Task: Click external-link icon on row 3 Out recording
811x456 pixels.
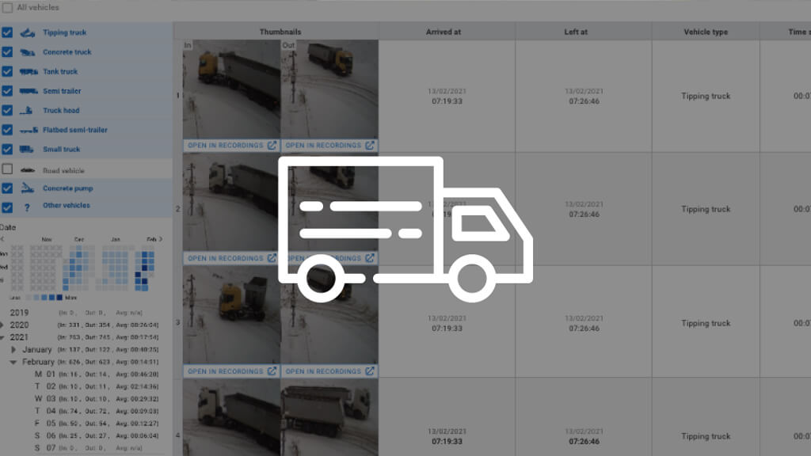Action: (369, 370)
